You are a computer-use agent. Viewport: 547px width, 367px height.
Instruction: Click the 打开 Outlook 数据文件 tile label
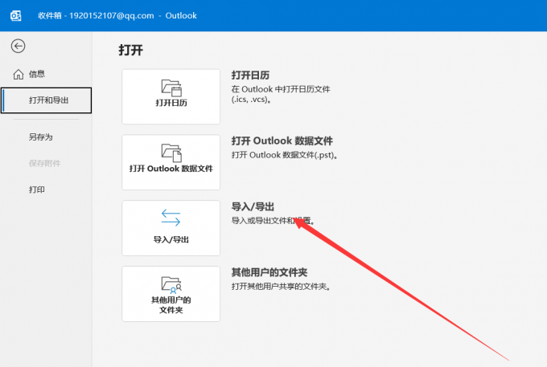coord(171,169)
